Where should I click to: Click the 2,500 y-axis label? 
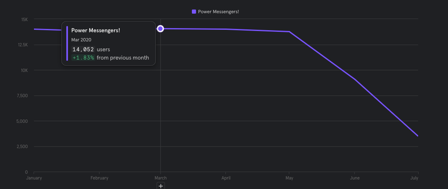tap(22, 146)
